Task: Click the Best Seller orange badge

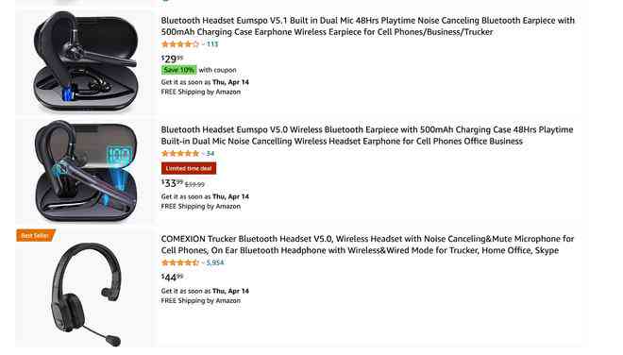Action: [35, 235]
